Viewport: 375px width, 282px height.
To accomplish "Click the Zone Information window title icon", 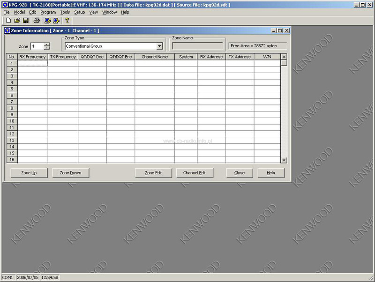I will 7,30.
